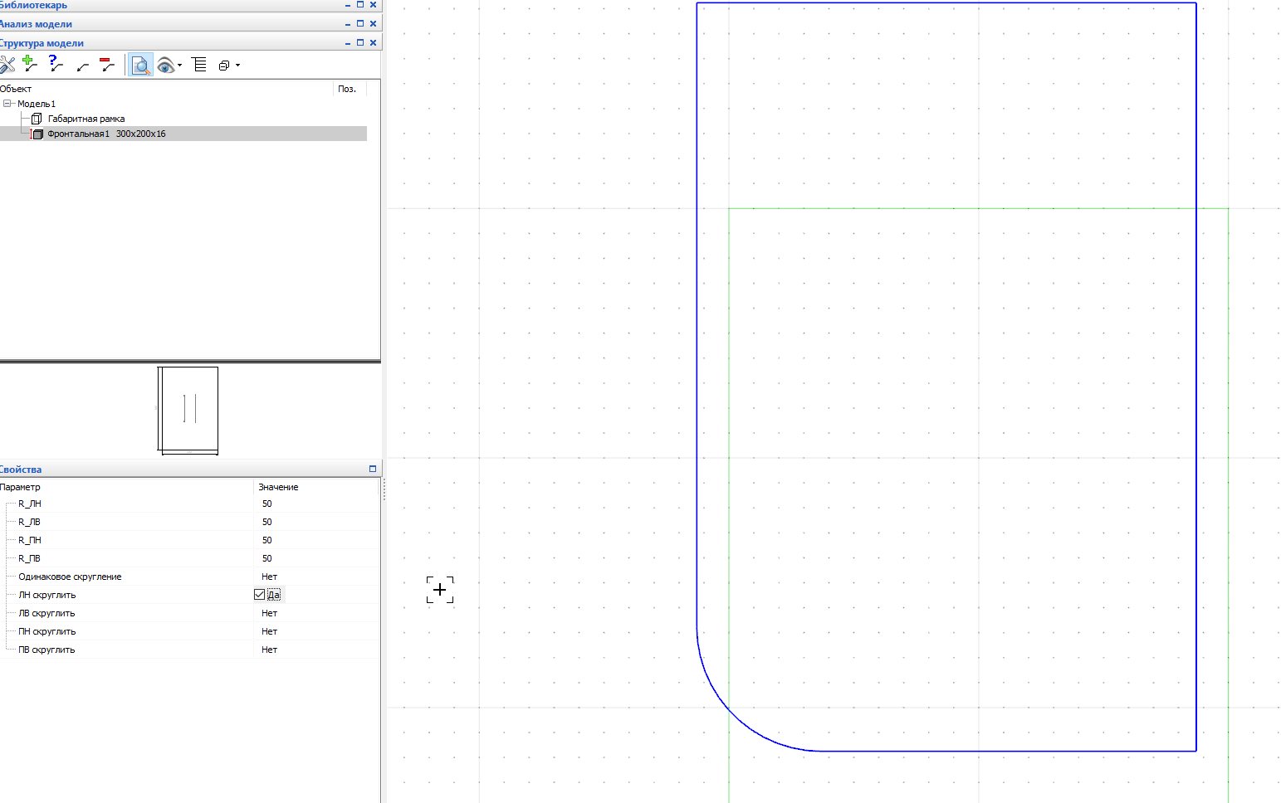The image size is (1281, 803).
Task: Toggle the magnifier page preview icon
Action: coord(141,65)
